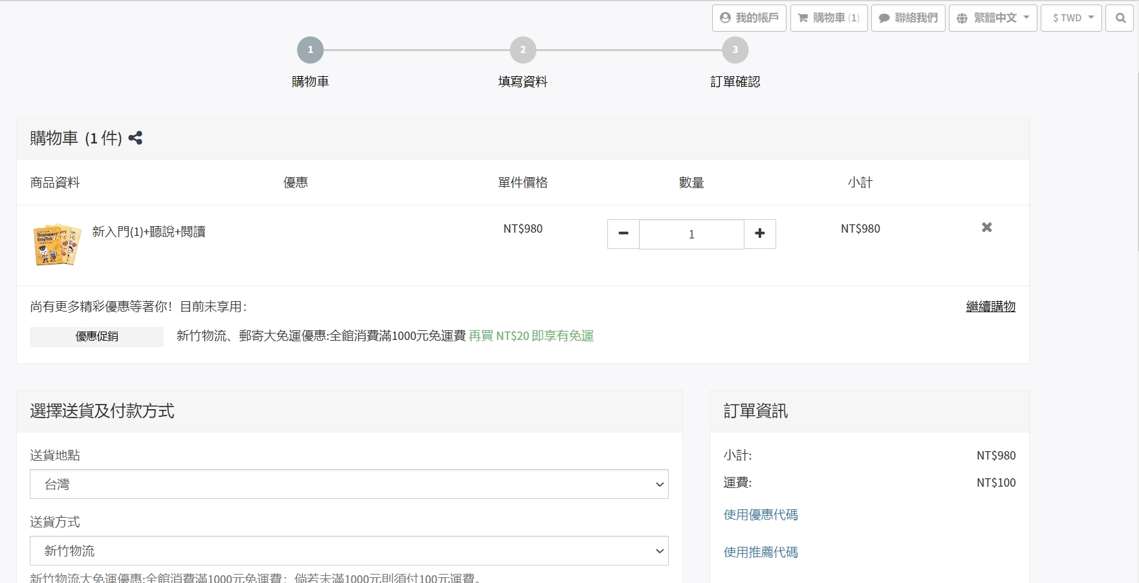This screenshot has height=583, width=1139.
Task: Click 使用推薦代碼 link
Action: pyautogui.click(x=761, y=552)
